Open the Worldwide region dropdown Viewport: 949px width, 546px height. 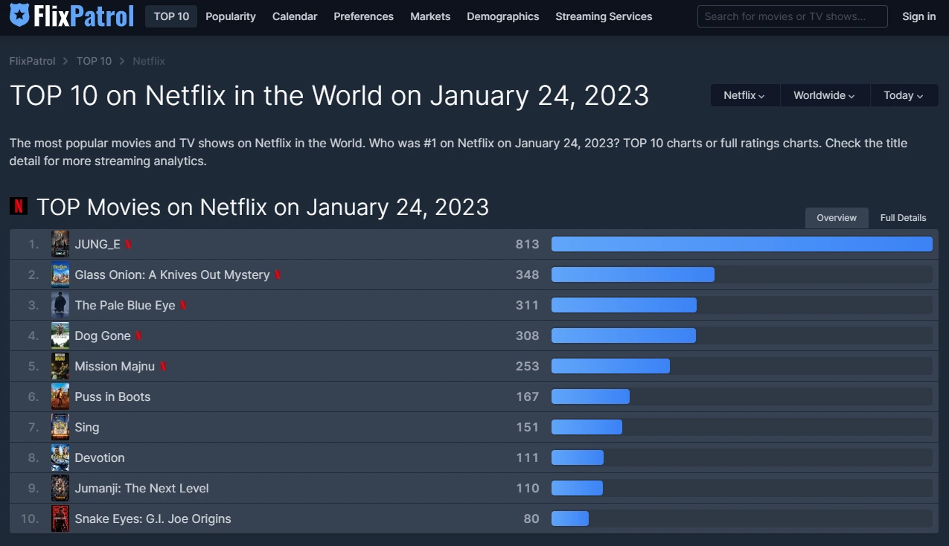point(824,95)
